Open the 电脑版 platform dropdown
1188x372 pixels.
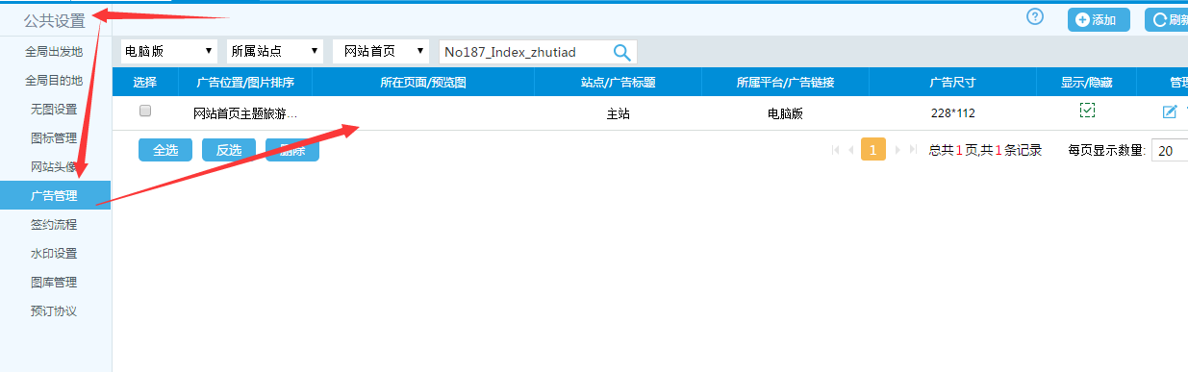tap(168, 51)
